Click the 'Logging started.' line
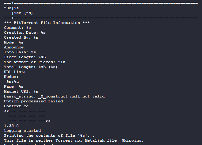The width and height of the screenshot is (202, 145). (24, 131)
